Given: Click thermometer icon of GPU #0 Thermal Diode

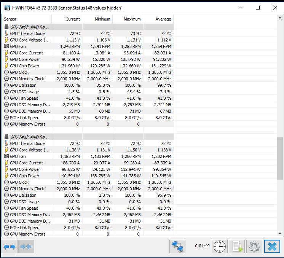Looking at the screenshot, I should click(6, 33).
